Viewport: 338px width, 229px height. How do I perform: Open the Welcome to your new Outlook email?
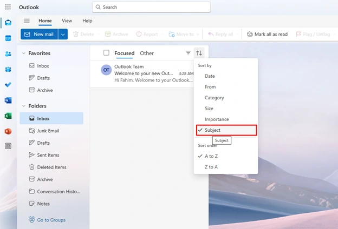pos(142,73)
